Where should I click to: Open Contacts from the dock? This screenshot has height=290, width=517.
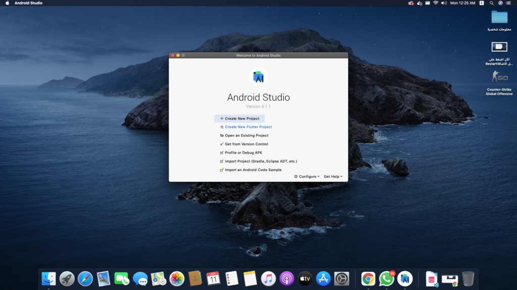point(195,279)
